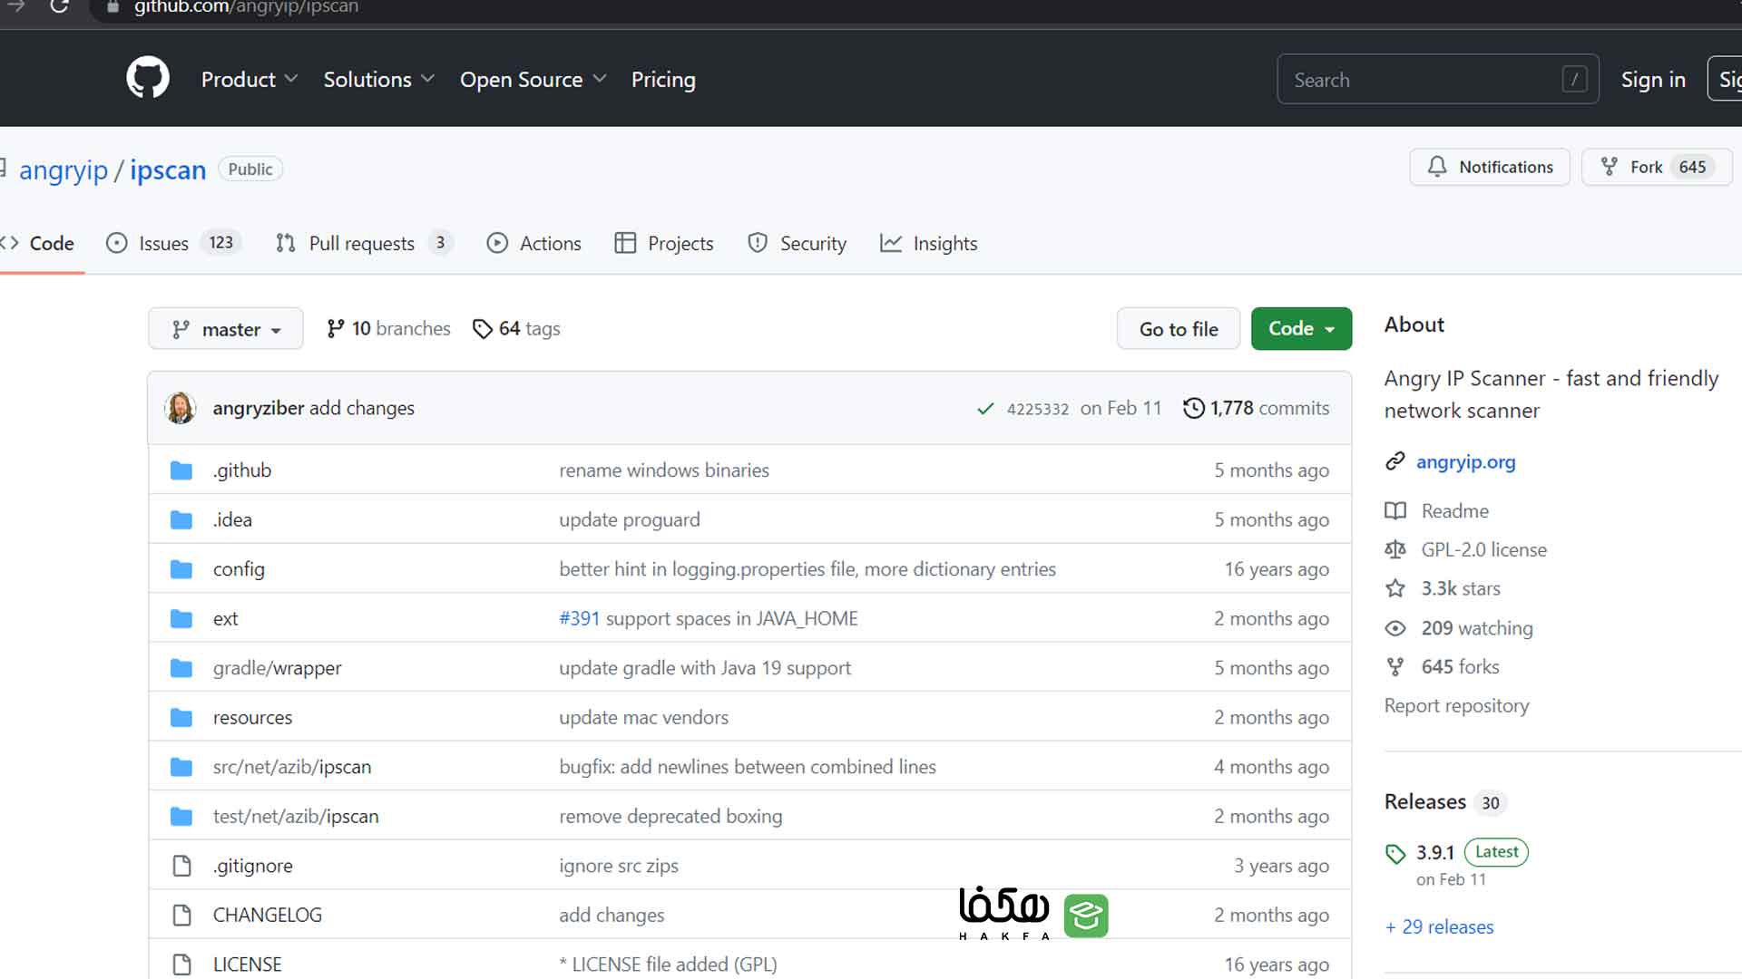The width and height of the screenshot is (1742, 979).
Task: Click the LICENSE file icon
Action: [x=181, y=964]
